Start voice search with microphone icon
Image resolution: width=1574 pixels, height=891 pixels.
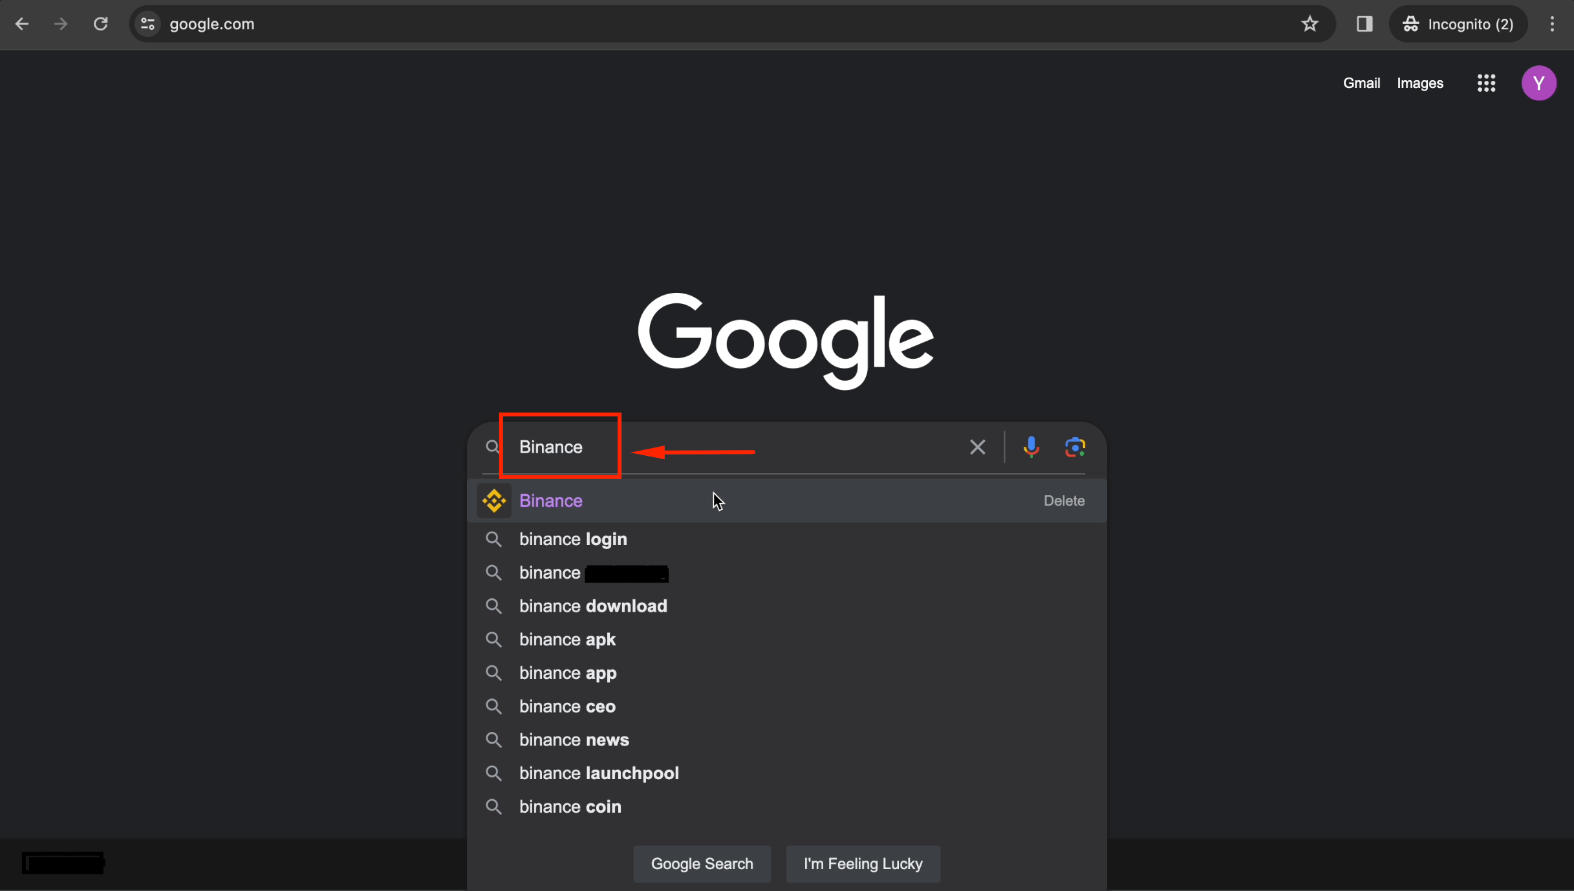tap(1031, 447)
